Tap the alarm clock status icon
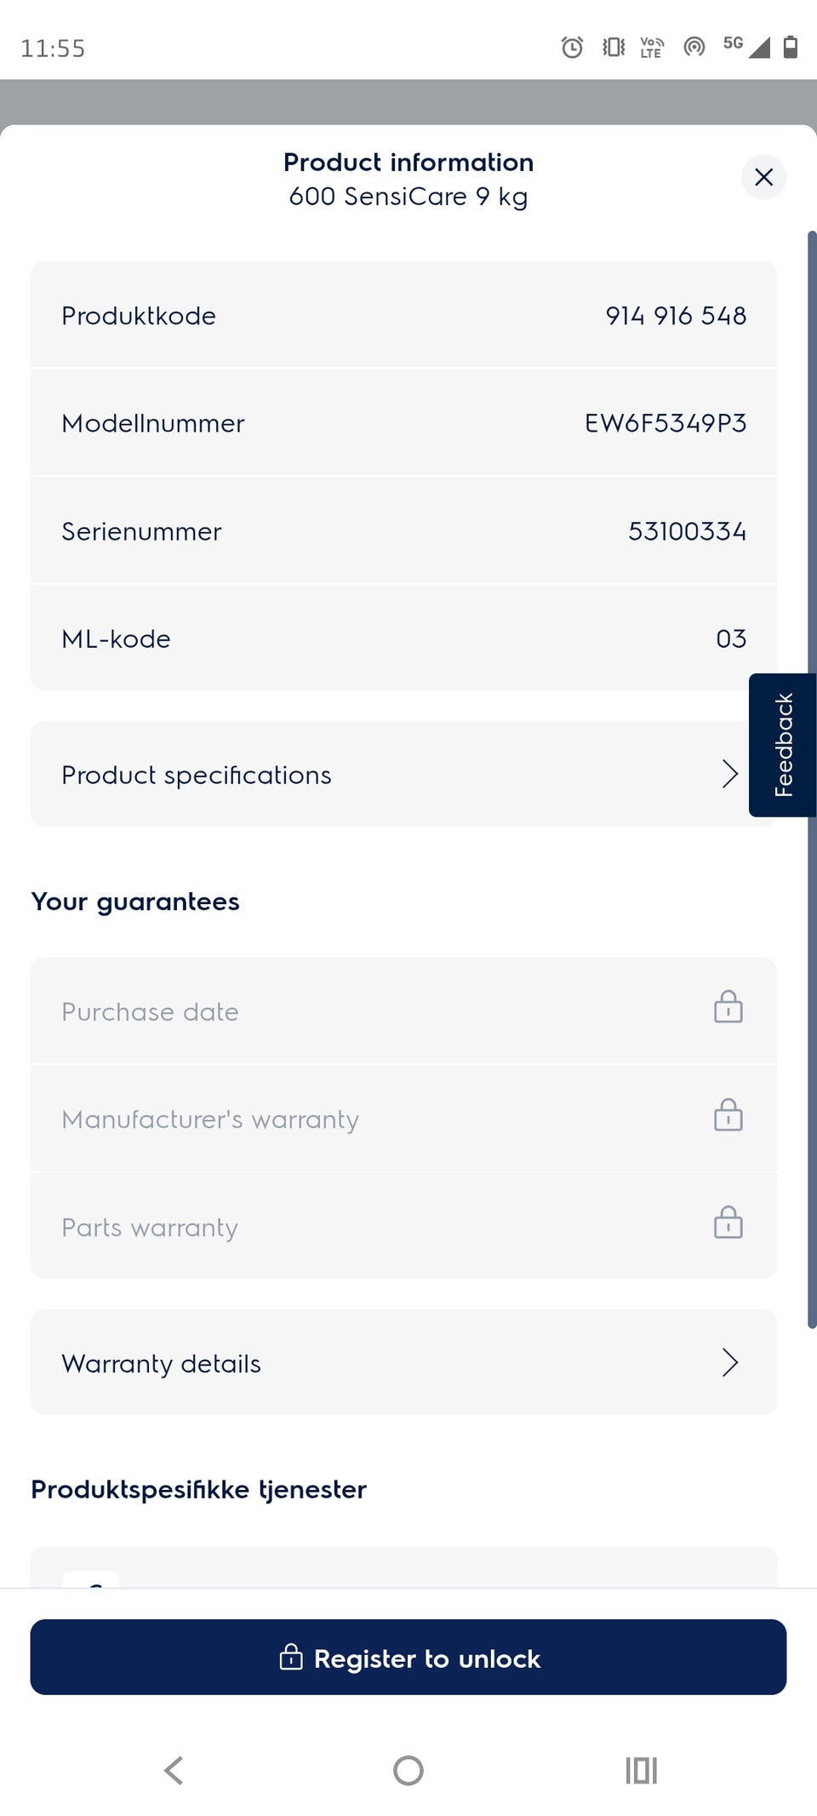The image size is (817, 1816). click(x=572, y=48)
